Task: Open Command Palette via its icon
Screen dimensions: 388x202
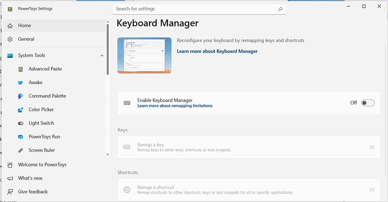Action: coord(20,96)
